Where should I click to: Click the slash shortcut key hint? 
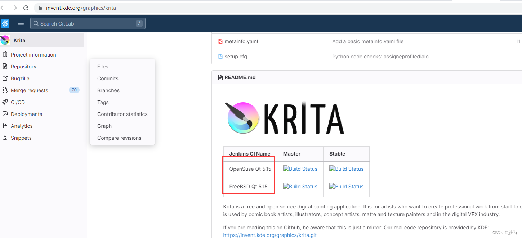[x=139, y=23]
